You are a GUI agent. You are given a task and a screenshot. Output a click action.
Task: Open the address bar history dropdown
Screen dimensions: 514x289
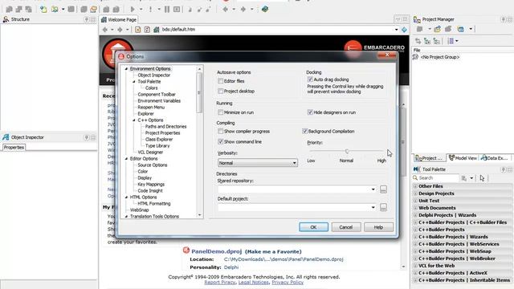coord(396,30)
